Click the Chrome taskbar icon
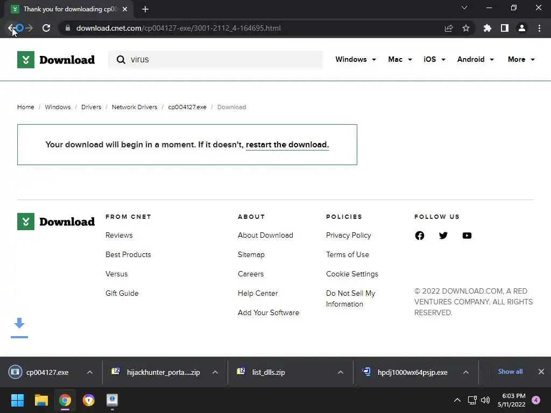Screen dimensions: 551x413 click(x=65, y=400)
